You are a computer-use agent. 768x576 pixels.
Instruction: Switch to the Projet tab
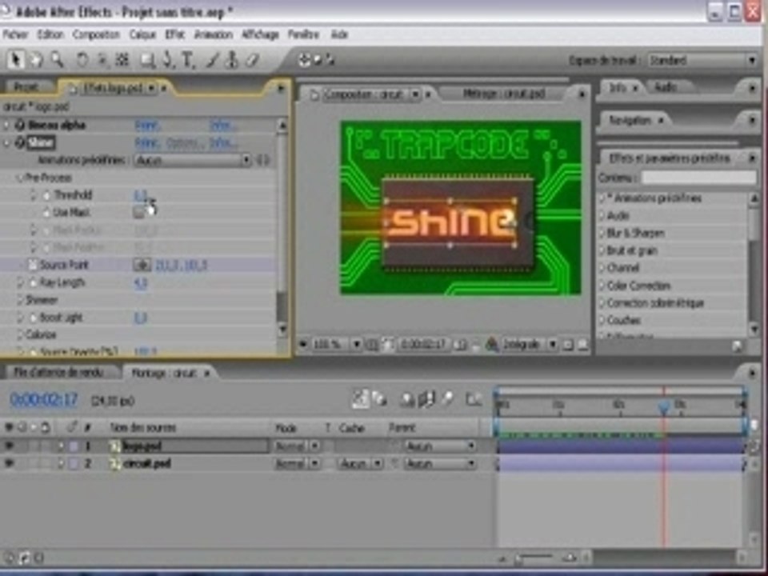[26, 87]
